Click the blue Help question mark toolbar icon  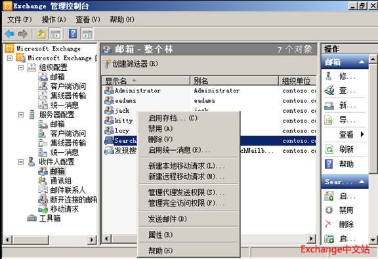click(x=73, y=33)
